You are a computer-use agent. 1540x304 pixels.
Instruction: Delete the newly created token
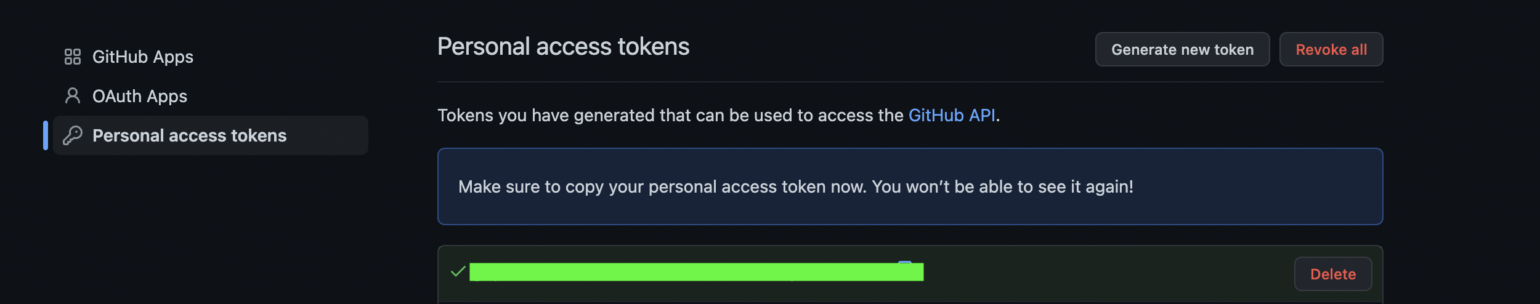[x=1333, y=274]
